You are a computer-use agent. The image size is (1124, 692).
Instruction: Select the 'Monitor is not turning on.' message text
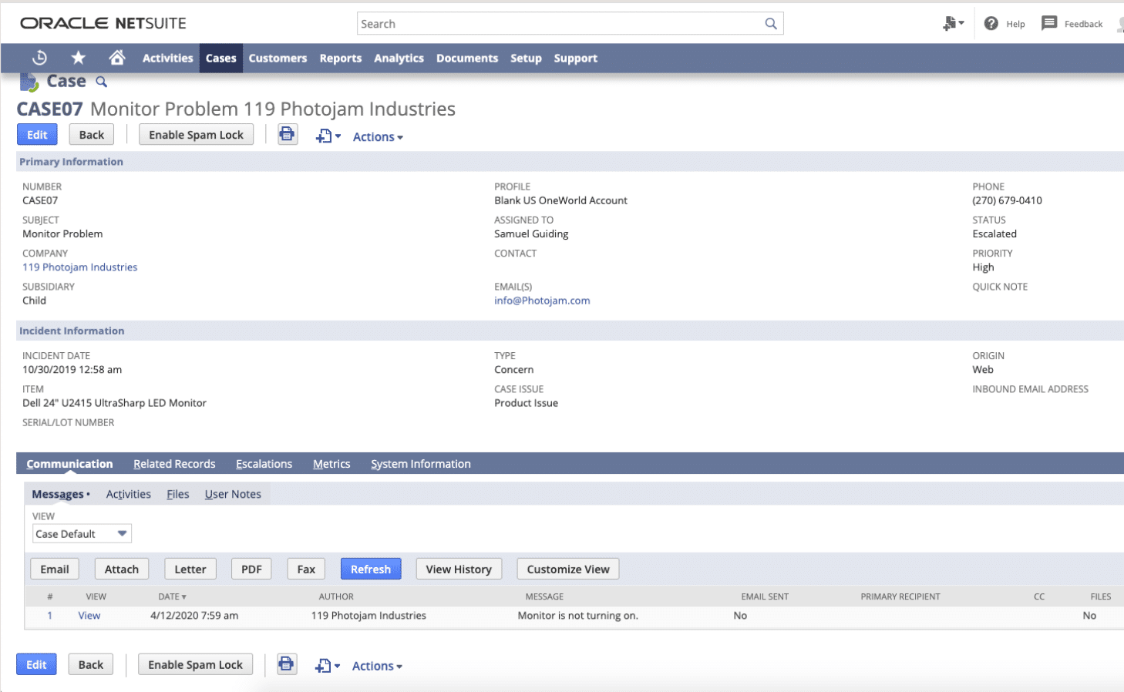point(578,615)
